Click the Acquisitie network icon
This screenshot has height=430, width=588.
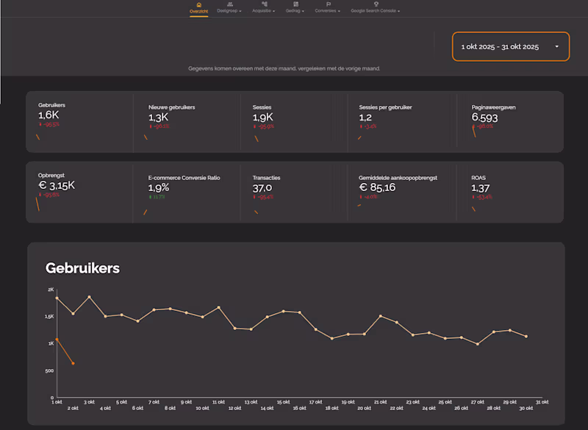click(x=265, y=4)
